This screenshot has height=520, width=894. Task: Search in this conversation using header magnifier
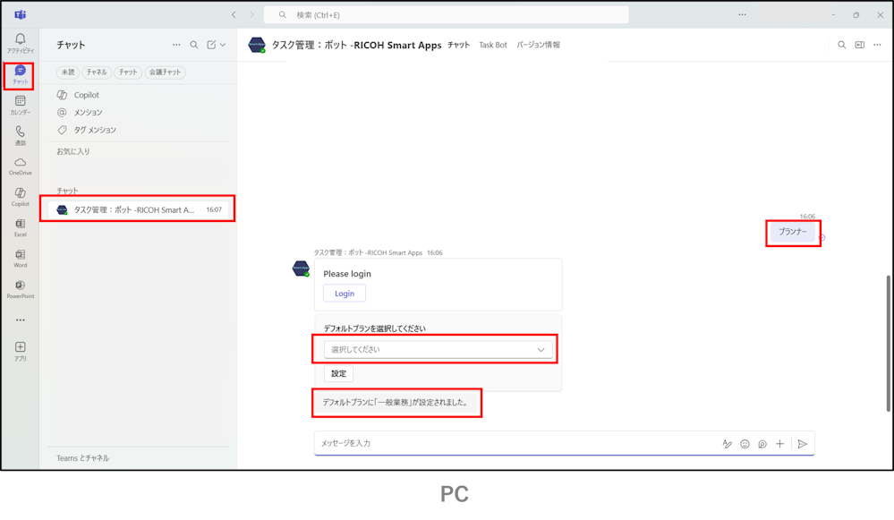pos(841,45)
